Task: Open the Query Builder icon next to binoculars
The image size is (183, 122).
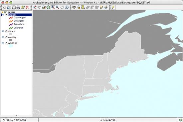Action: click(x=79, y=7)
